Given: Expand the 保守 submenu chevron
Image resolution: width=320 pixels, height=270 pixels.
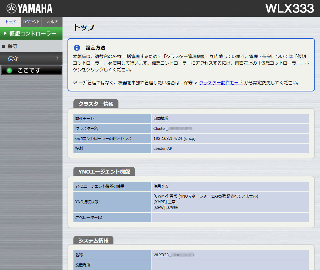Looking at the screenshot, I should click(x=57, y=58).
